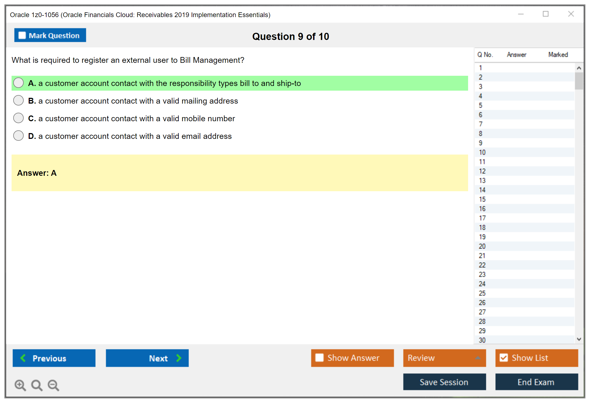The width and height of the screenshot is (592, 405).
Task: Select answer option D radio button
Action: (x=18, y=136)
